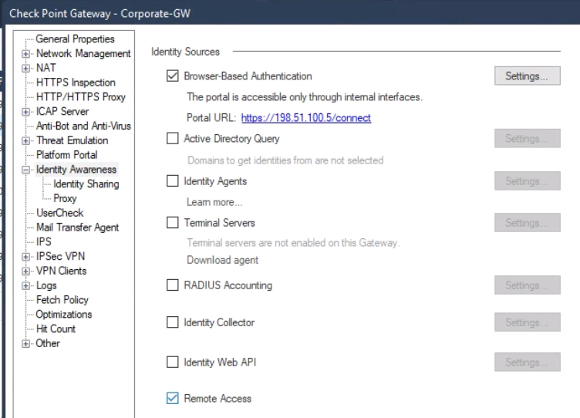Select UserCheck in tree
580x418 pixels.
[60, 213]
